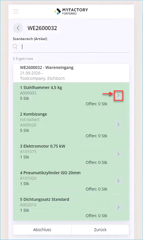This screenshot has width=143, height=240.
Task: Click the Abschluss button
Action: click(x=42, y=230)
